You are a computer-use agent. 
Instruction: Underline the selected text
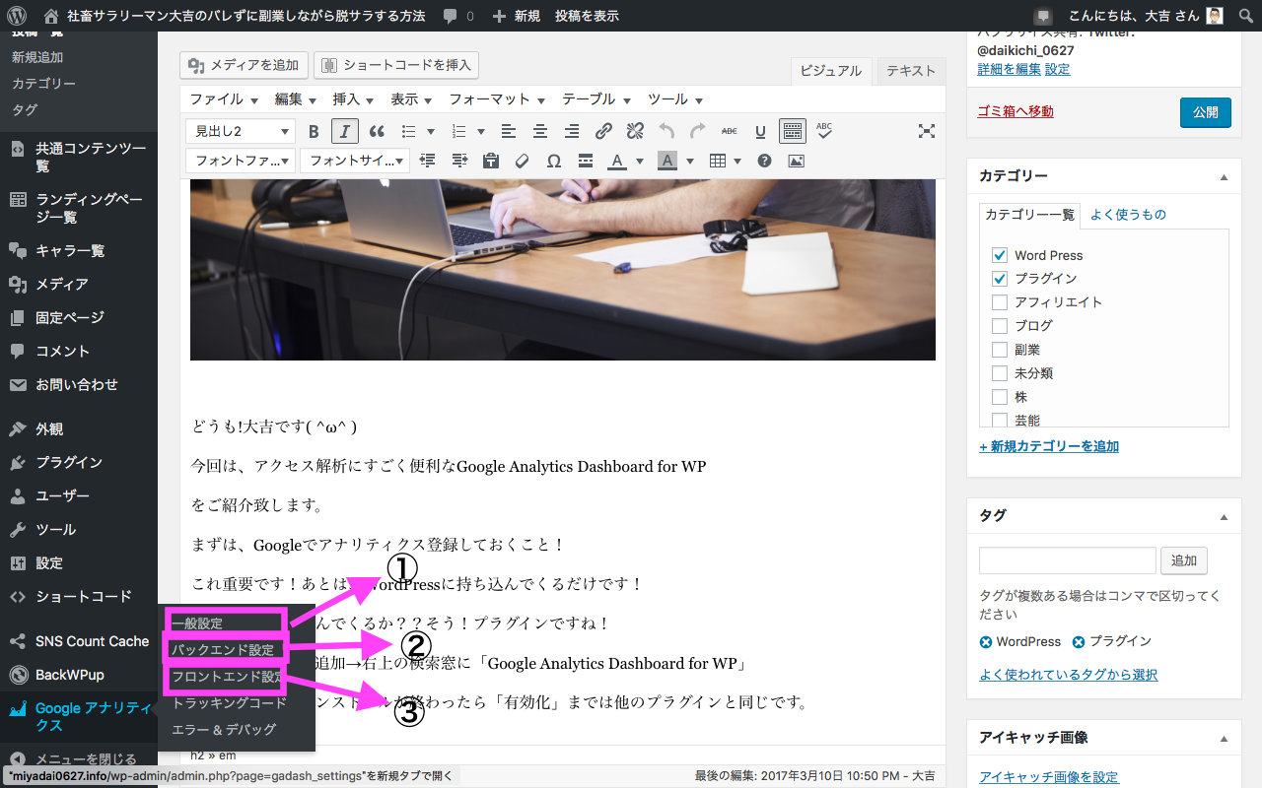[x=761, y=131]
